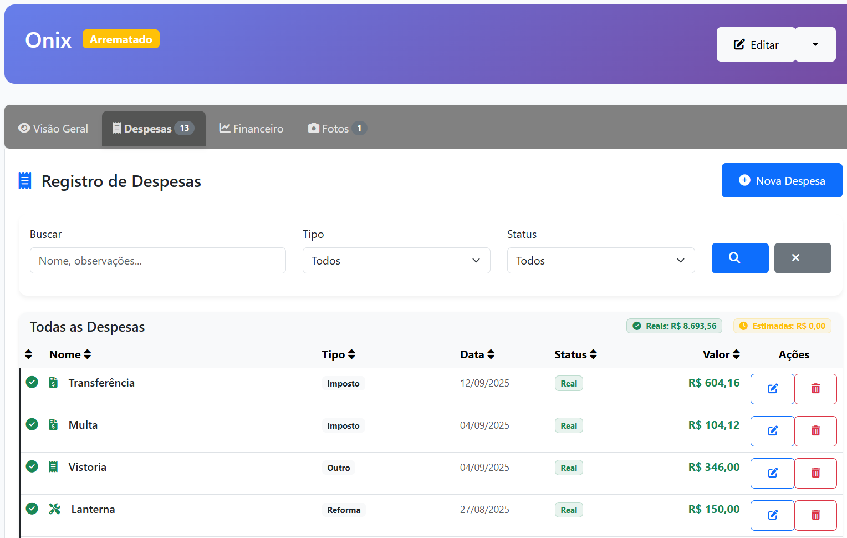Sort the table by Valor column

pyautogui.click(x=721, y=354)
